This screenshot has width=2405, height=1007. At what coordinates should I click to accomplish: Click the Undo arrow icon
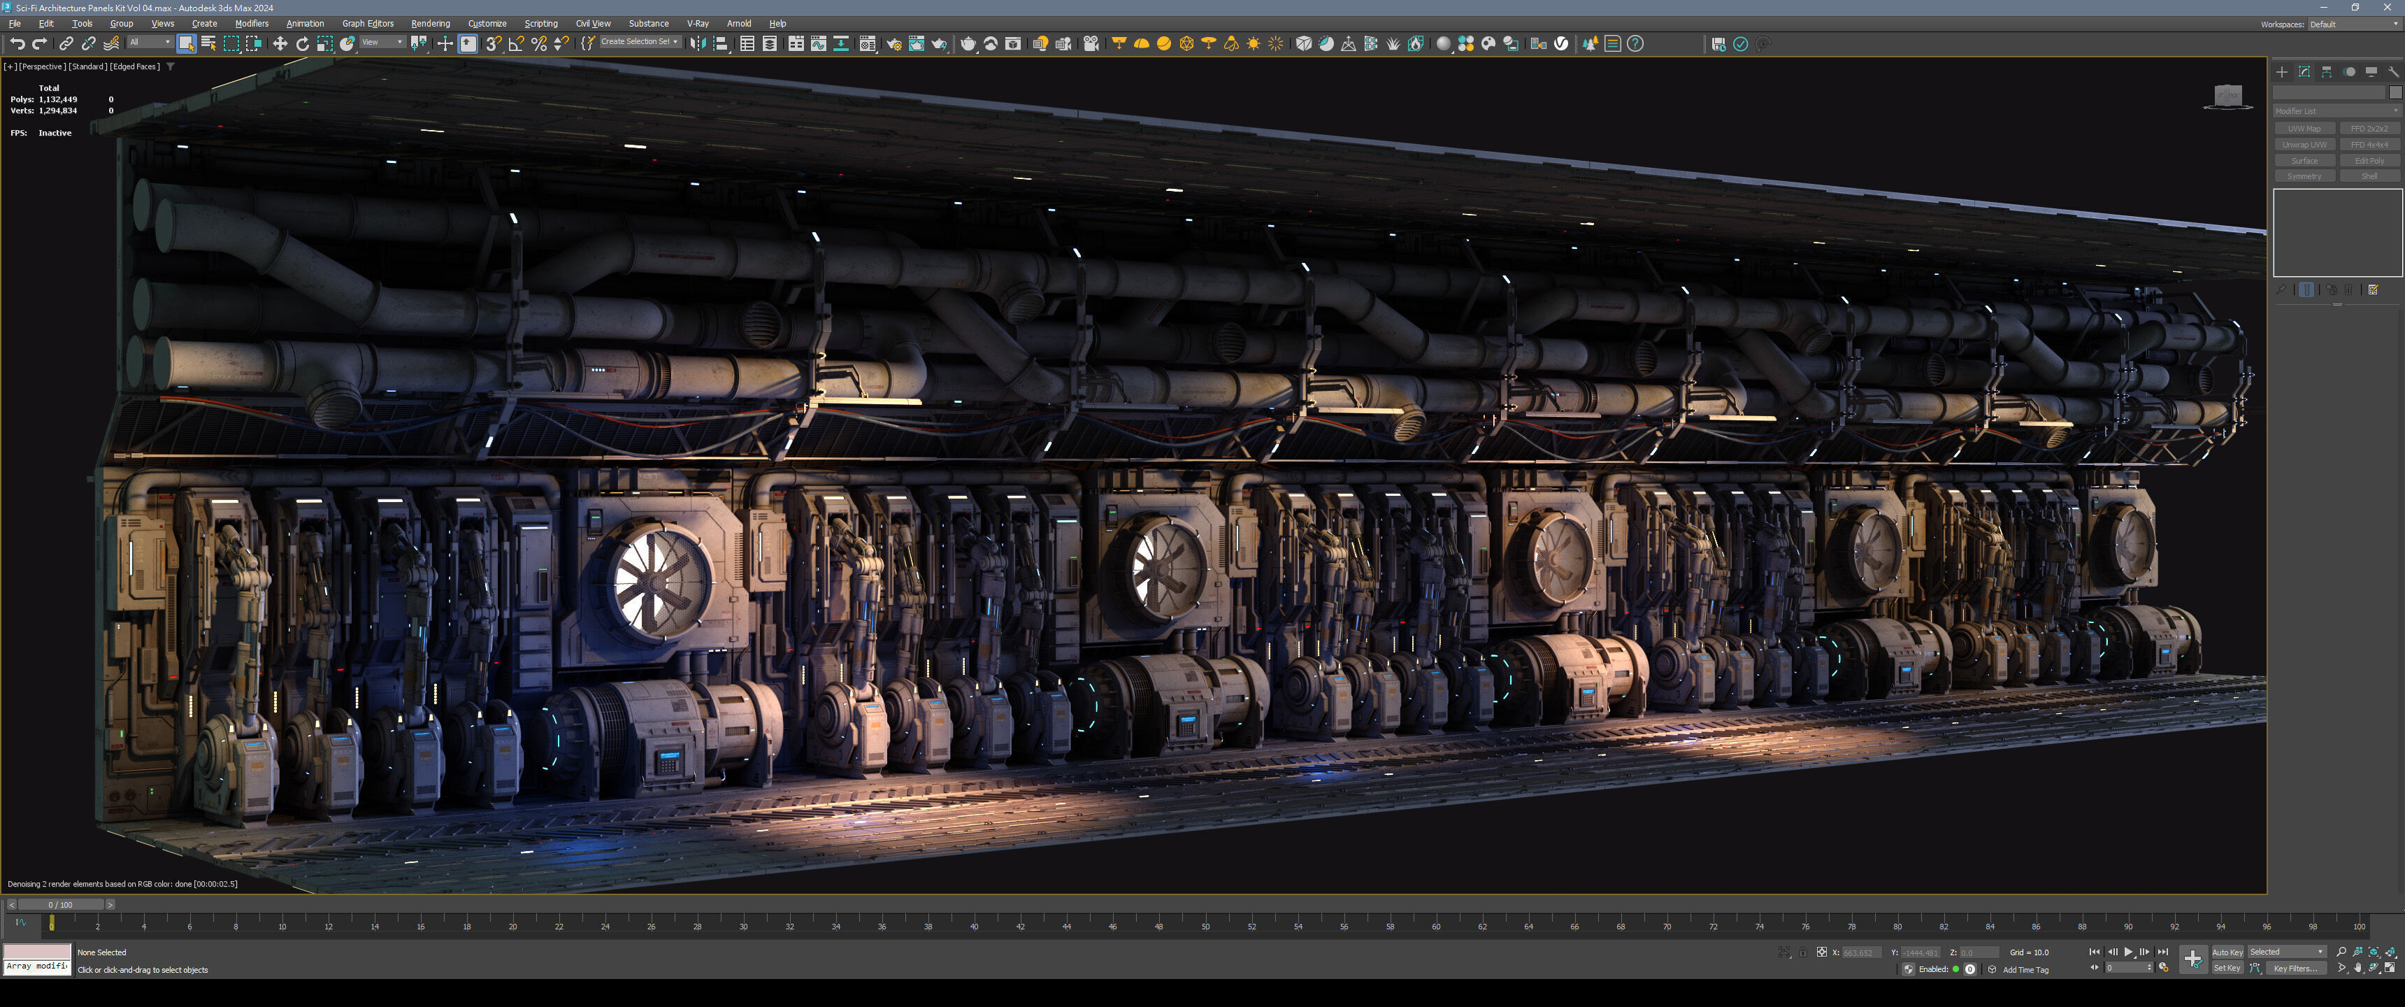tap(17, 44)
